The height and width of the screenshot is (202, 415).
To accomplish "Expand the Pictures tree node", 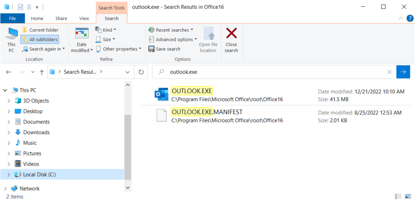I will tap(9, 153).
